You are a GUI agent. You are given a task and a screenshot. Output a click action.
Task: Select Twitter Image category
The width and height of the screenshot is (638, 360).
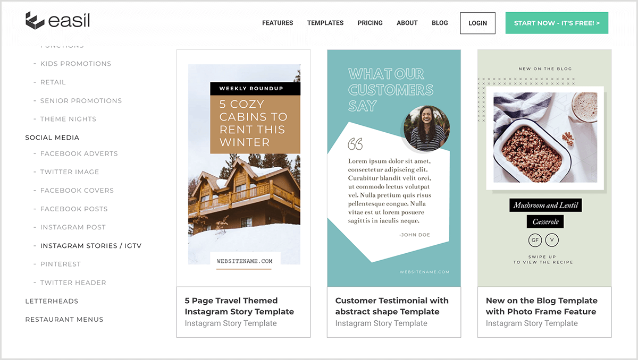[70, 172]
